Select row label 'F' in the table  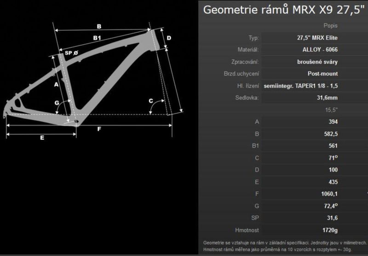257,194
